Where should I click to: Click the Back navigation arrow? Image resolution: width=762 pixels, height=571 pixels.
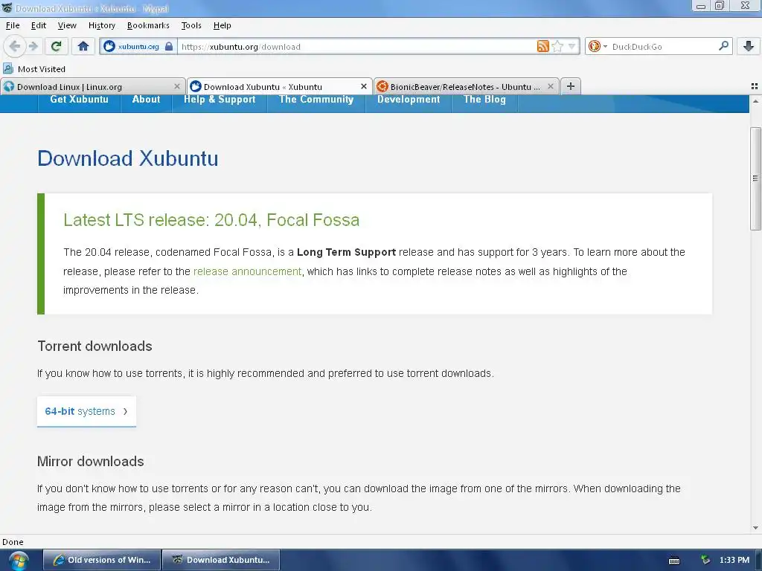click(15, 46)
